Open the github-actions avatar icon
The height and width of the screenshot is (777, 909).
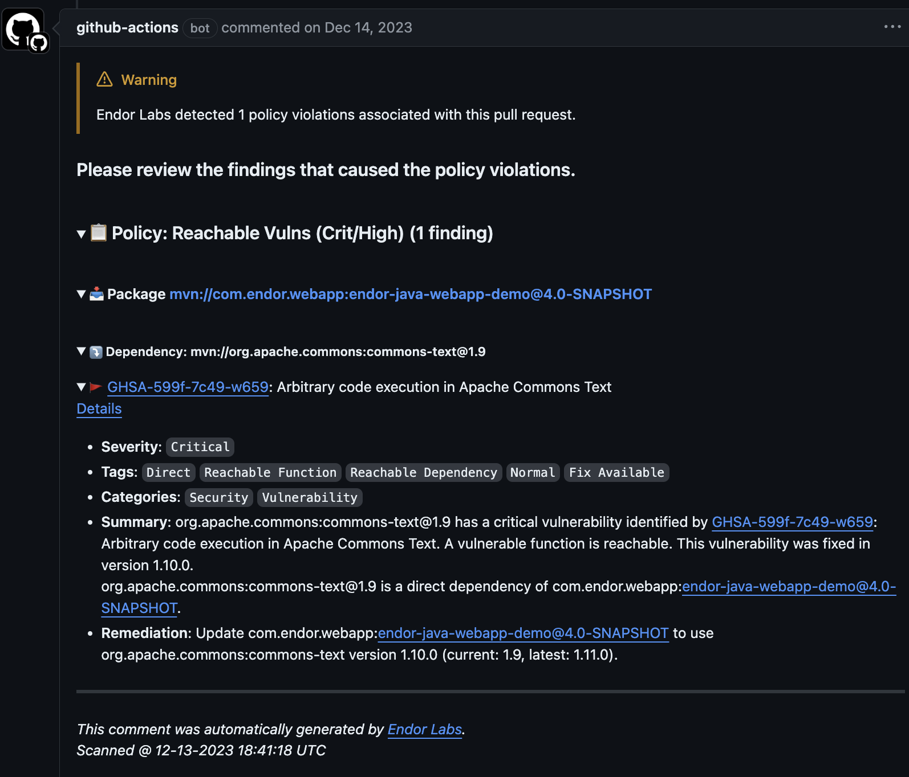24,29
